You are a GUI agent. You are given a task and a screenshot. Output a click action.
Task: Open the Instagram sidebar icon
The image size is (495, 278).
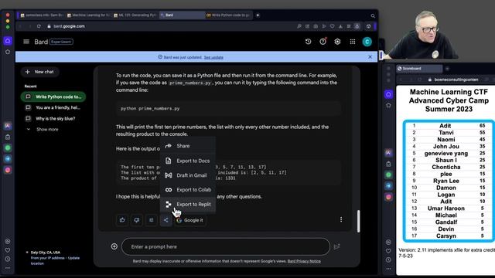(x=8, y=170)
